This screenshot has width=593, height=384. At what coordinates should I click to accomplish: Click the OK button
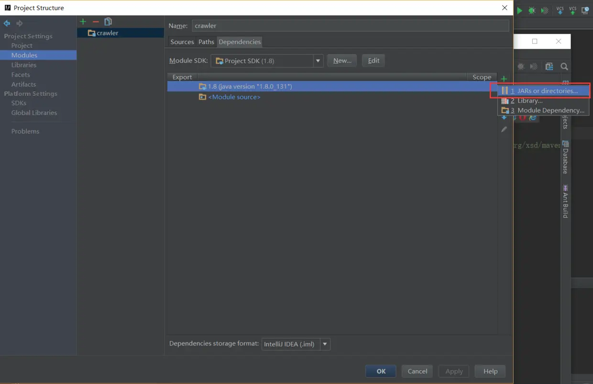(x=381, y=371)
